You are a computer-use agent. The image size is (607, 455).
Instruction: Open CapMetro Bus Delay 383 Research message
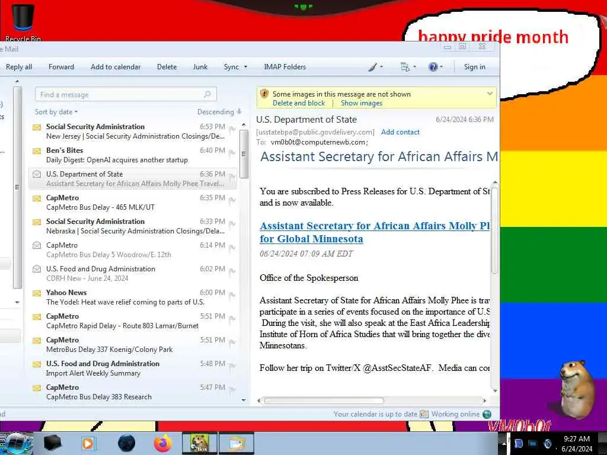(133, 392)
